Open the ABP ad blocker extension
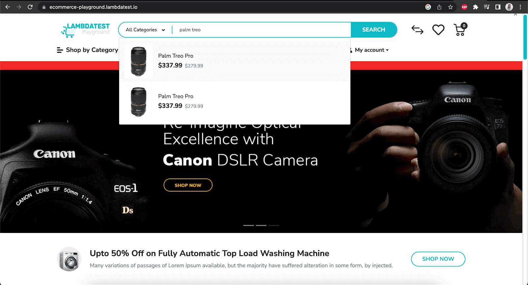 (464, 7)
